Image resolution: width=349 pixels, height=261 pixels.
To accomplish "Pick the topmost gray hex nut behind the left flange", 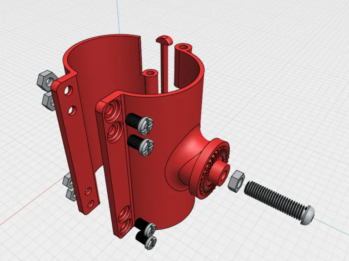I will pyautogui.click(x=47, y=81).
